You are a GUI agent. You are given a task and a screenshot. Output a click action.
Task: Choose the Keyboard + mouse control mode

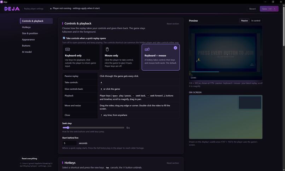click(x=161, y=57)
